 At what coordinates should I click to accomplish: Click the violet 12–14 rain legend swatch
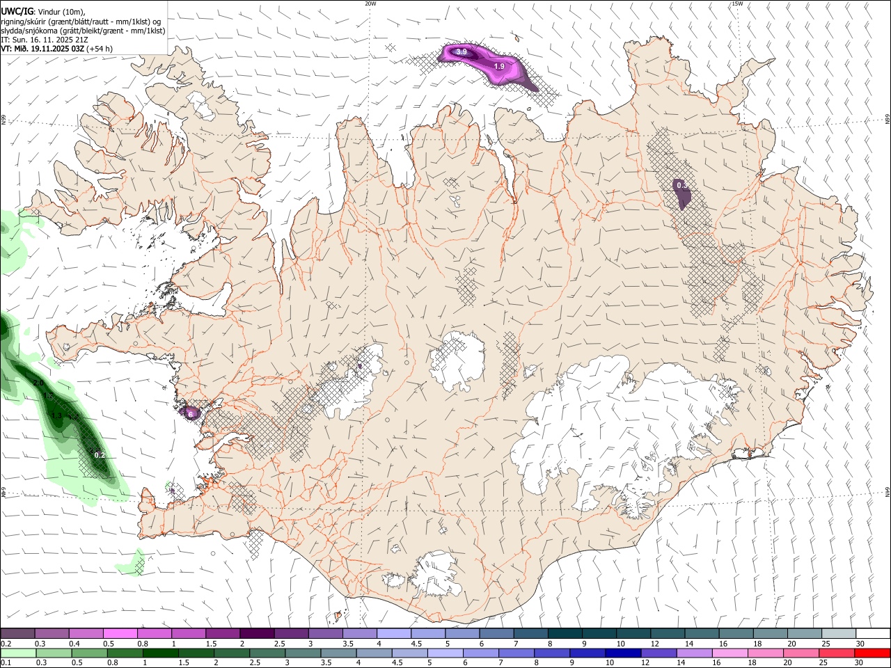(x=658, y=653)
